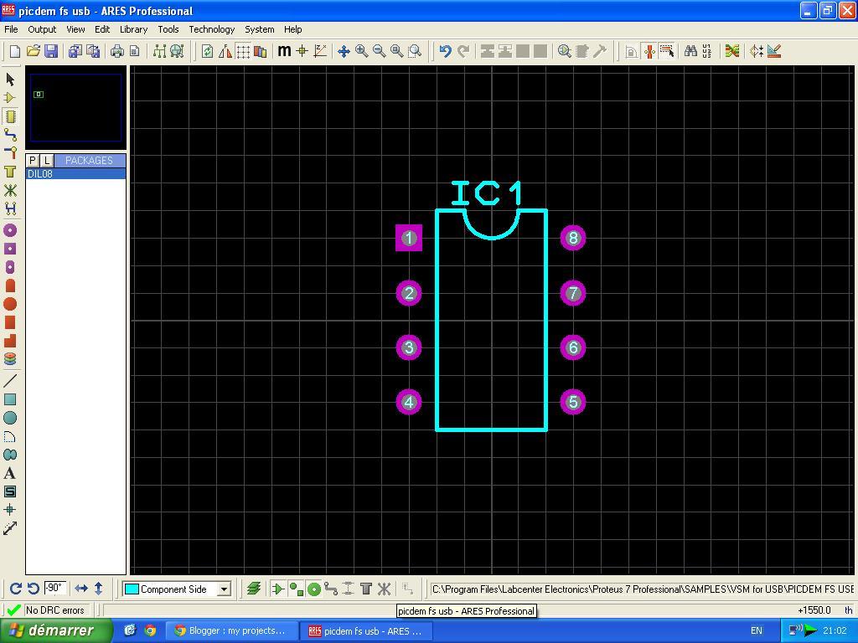Viewport: 858px width, 643px height.
Task: Select the rectangular SMT pad tool
Action: tap(10, 322)
